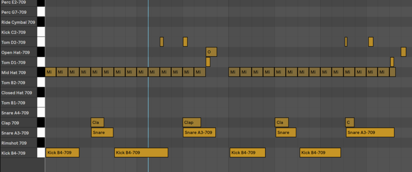
Task: Select the Ride Cymbal 709 drum row label
Action: coord(18,22)
